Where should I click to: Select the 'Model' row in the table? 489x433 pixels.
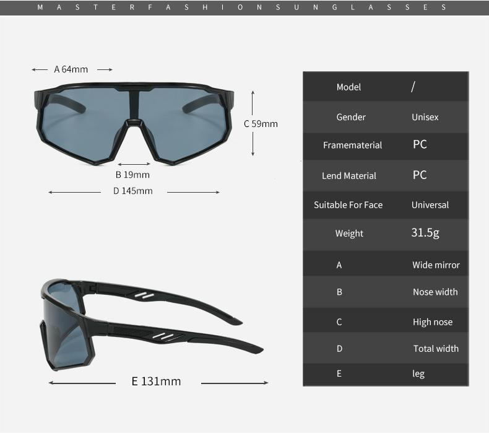tap(349, 87)
